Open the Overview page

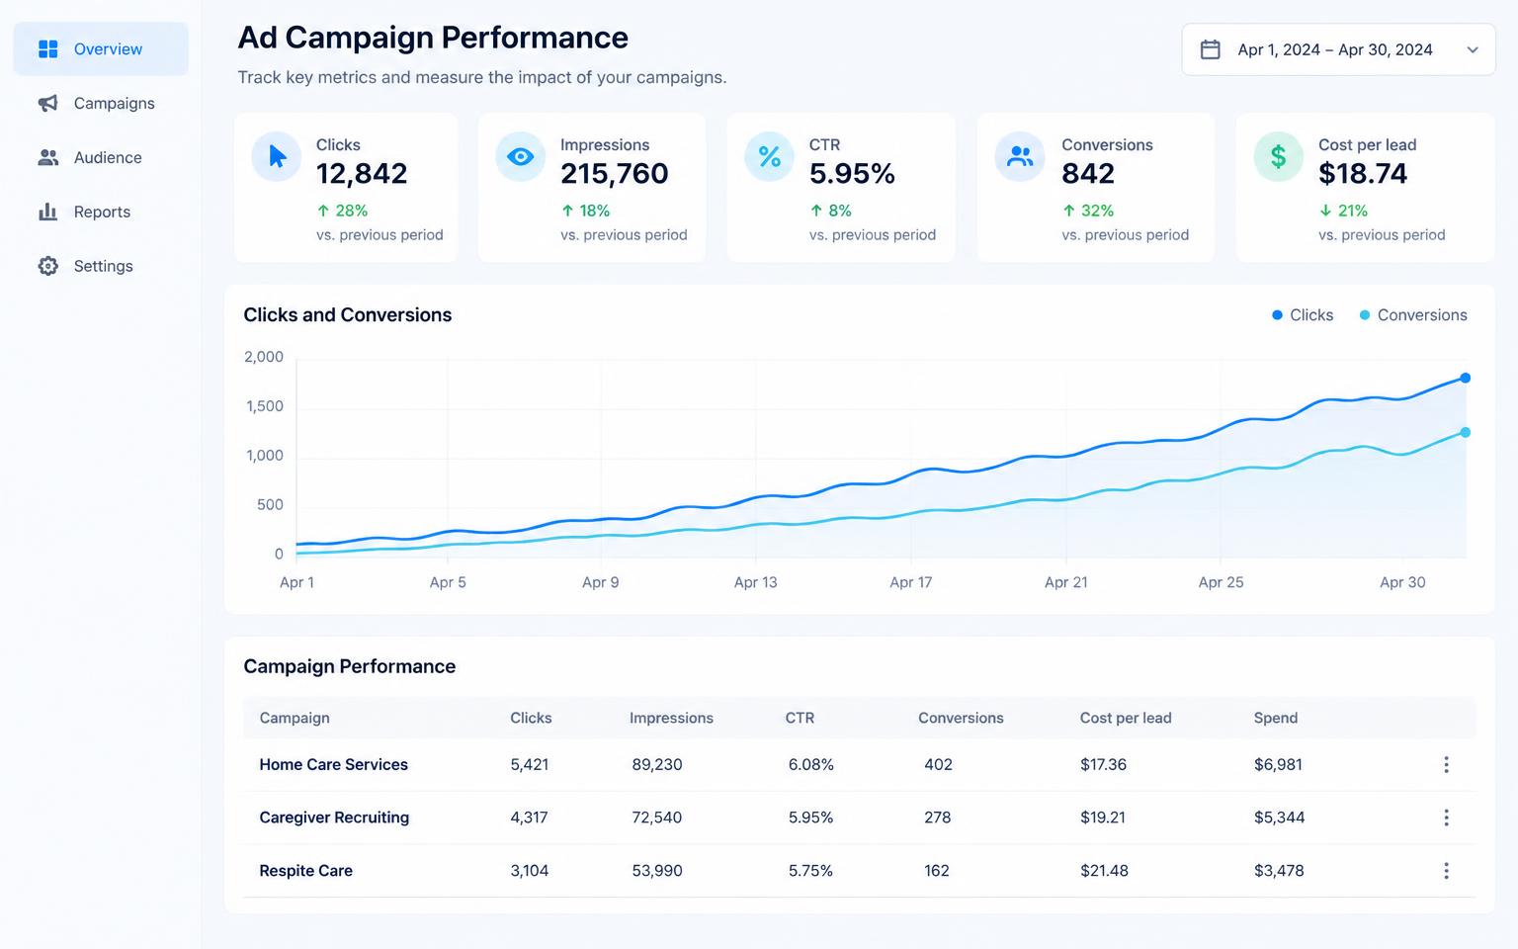tap(101, 49)
